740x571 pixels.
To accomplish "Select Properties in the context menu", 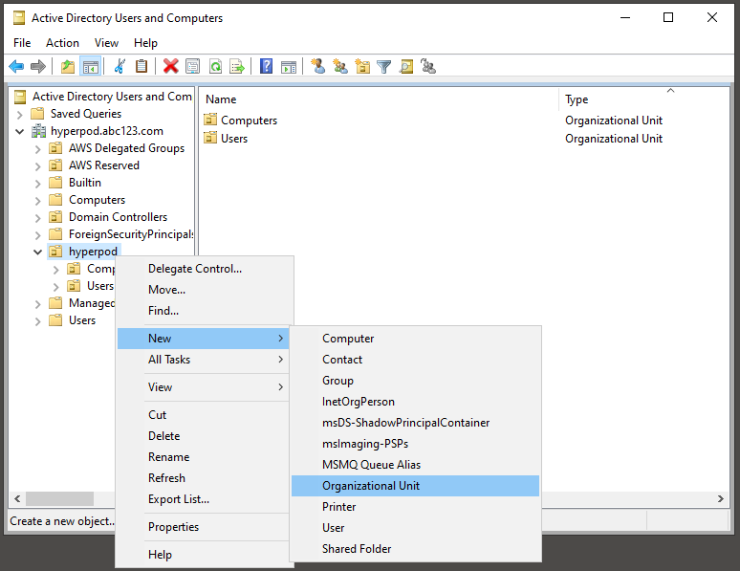I will [205, 527].
